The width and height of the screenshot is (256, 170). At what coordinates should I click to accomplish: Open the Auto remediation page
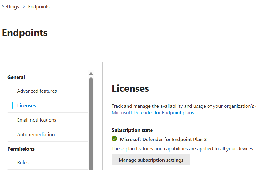[36, 135]
